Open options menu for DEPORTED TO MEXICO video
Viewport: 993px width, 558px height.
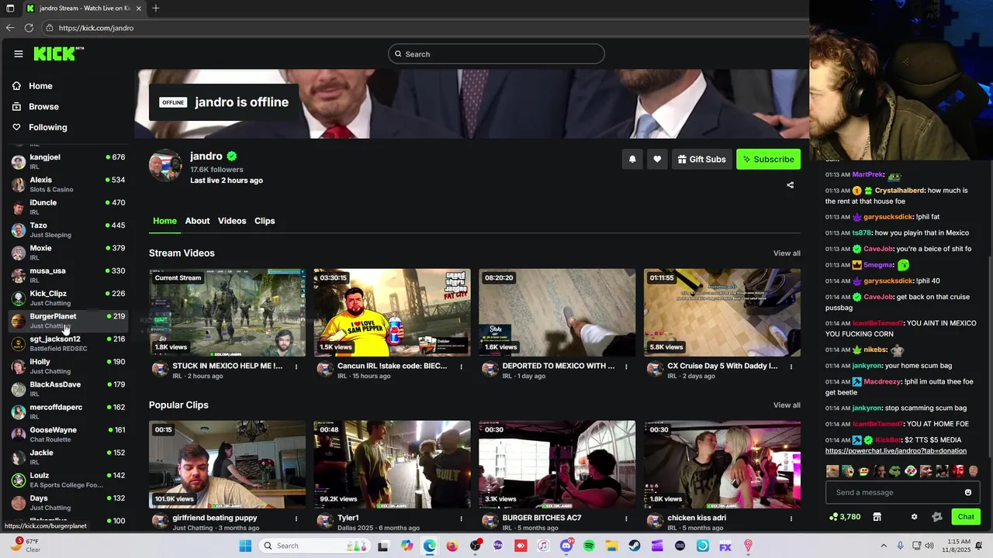[x=626, y=367]
